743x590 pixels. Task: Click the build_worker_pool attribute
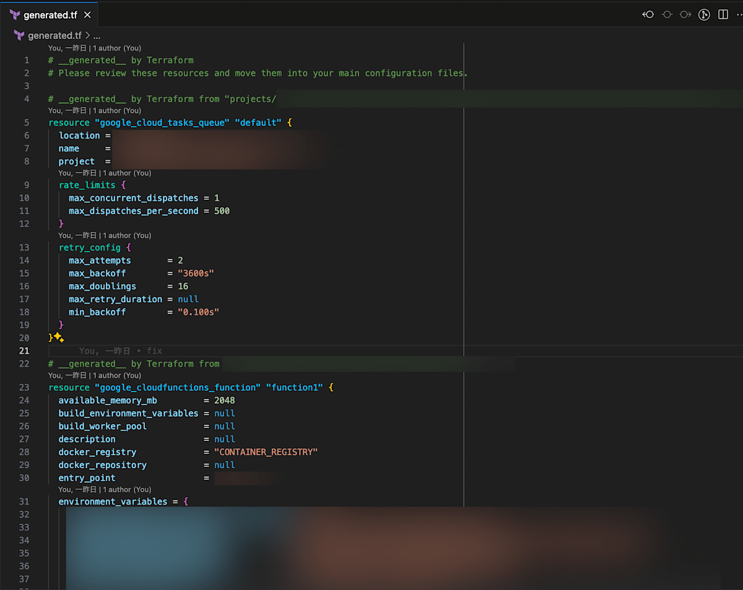pyautogui.click(x=103, y=426)
